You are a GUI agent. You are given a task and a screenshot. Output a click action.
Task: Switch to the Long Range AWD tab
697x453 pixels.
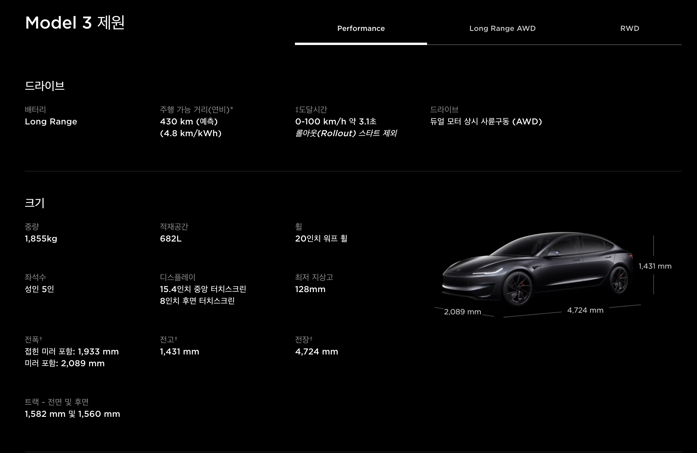[502, 29]
